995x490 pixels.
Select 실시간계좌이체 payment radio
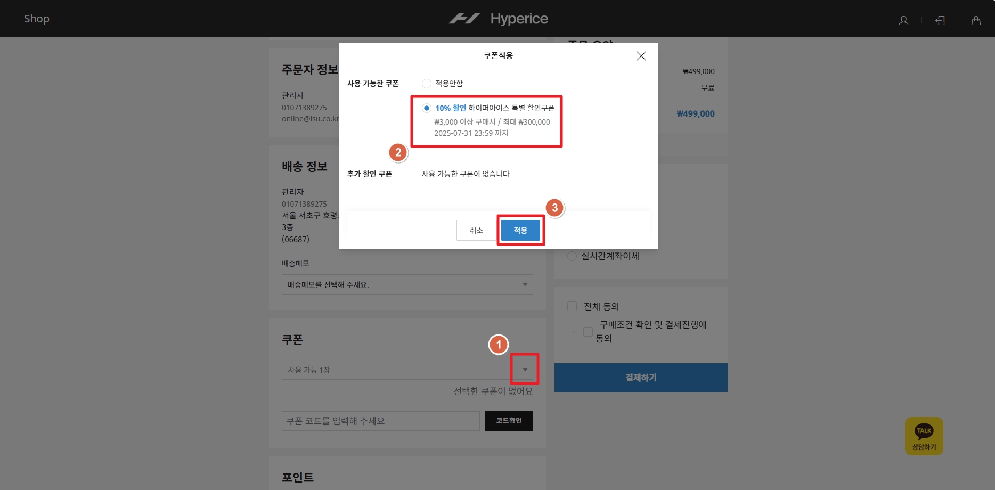click(x=572, y=256)
